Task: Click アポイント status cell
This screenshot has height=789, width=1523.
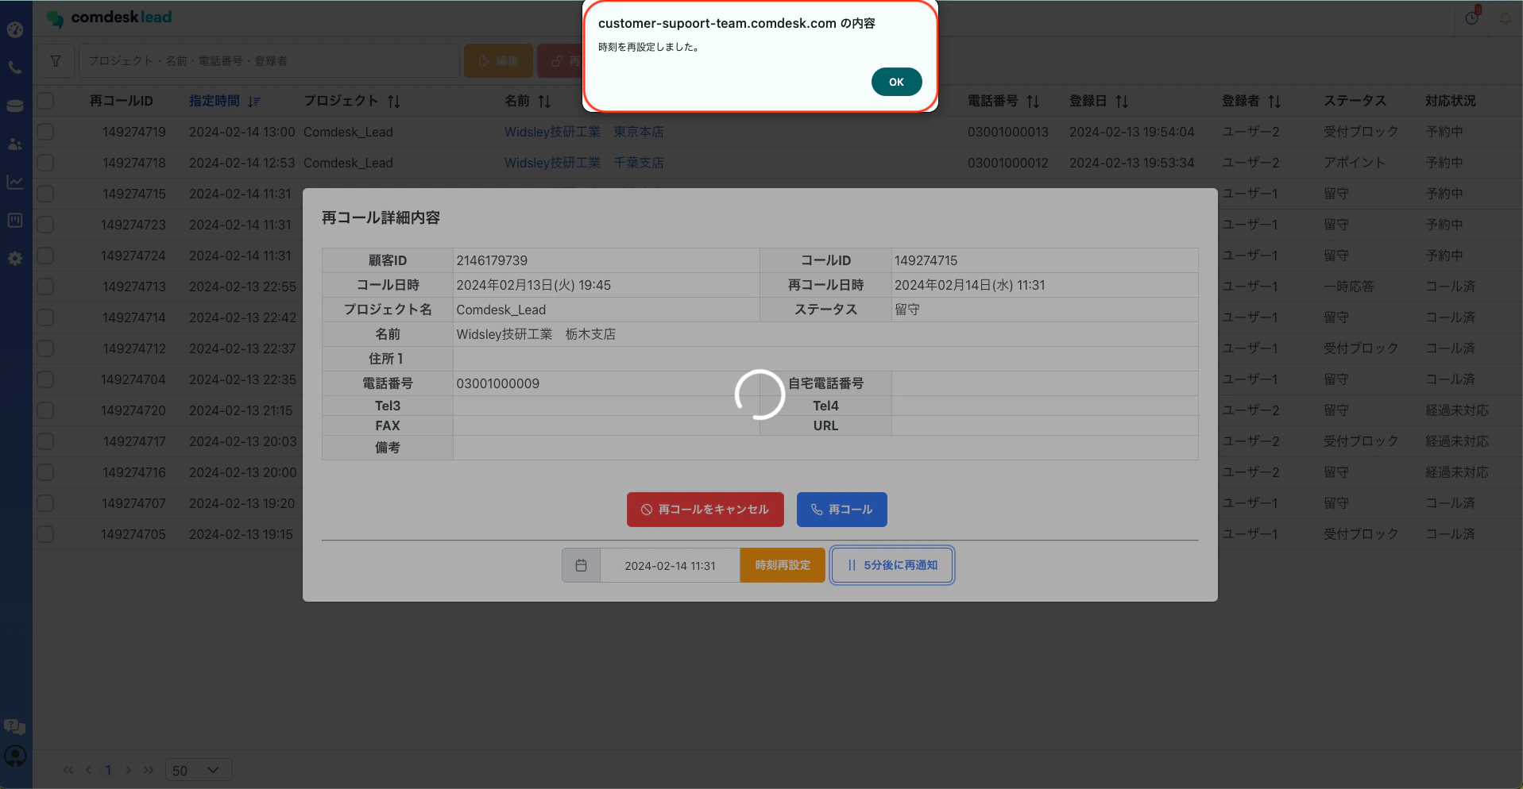Action: 1355,163
